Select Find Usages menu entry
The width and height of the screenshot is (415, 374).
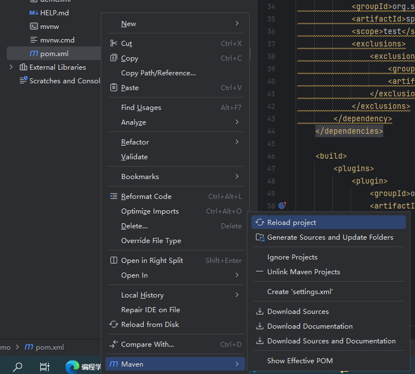tap(175, 107)
